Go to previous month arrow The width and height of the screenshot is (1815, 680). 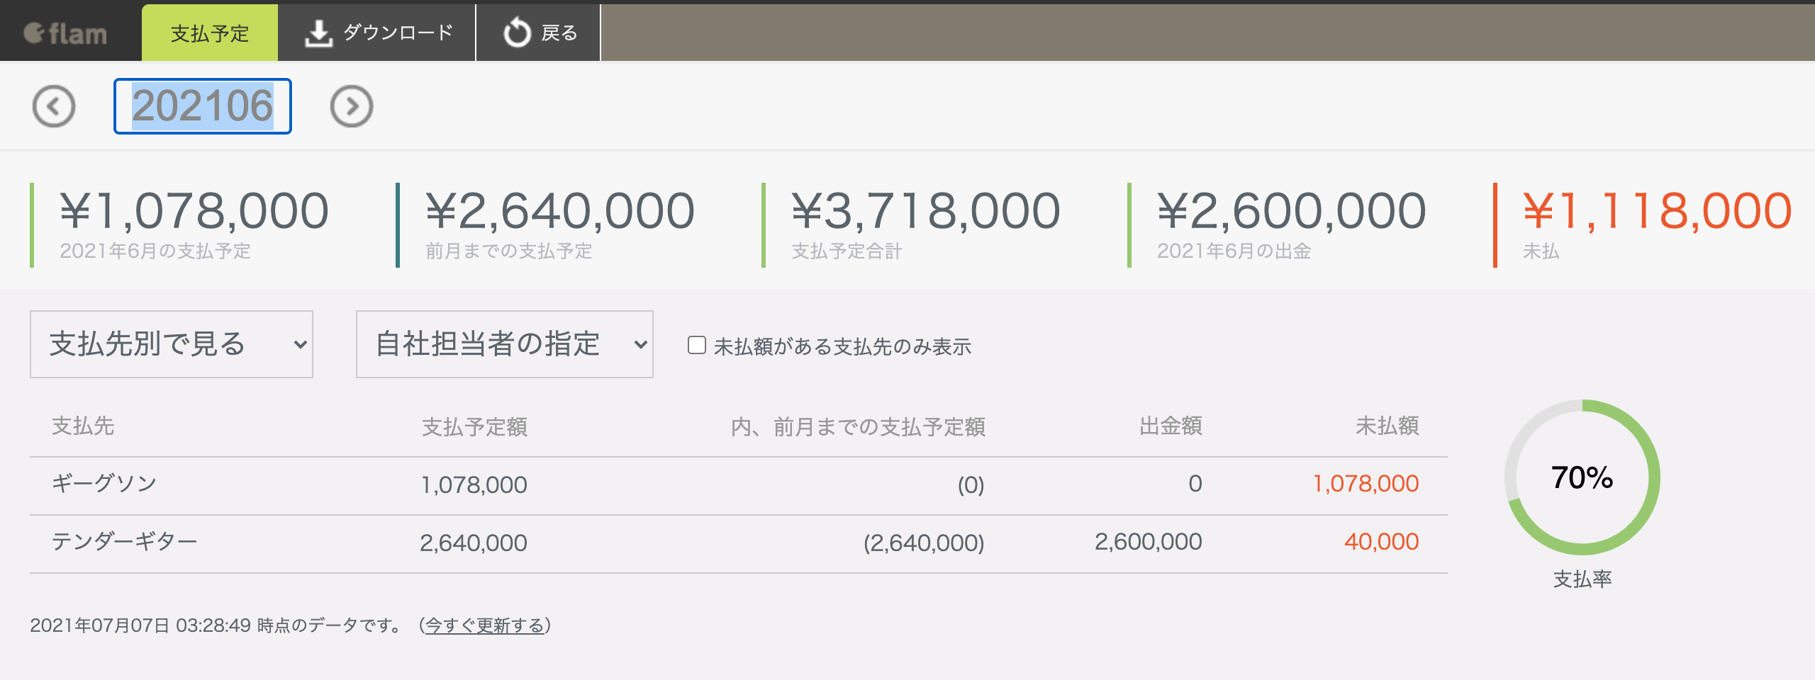tap(54, 106)
